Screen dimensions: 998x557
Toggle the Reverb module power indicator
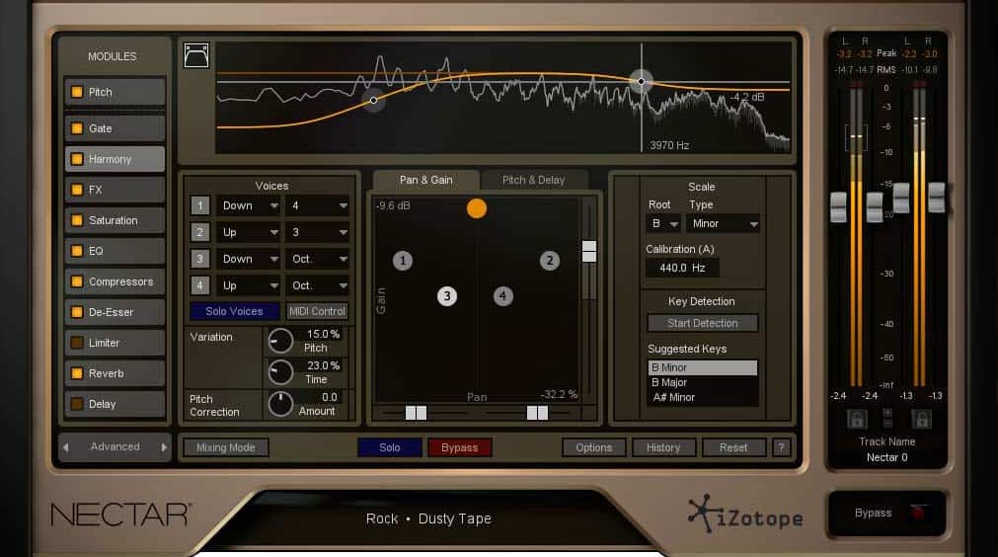pyautogui.click(x=77, y=373)
